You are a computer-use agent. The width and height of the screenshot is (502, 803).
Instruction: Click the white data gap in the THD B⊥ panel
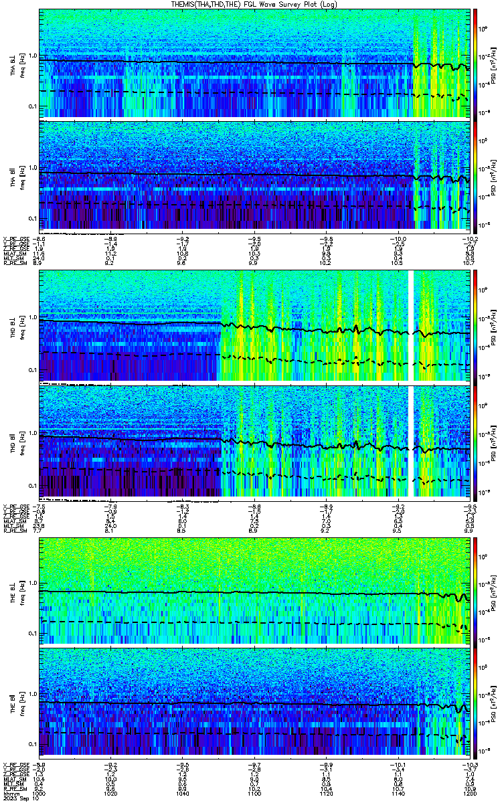[411, 325]
